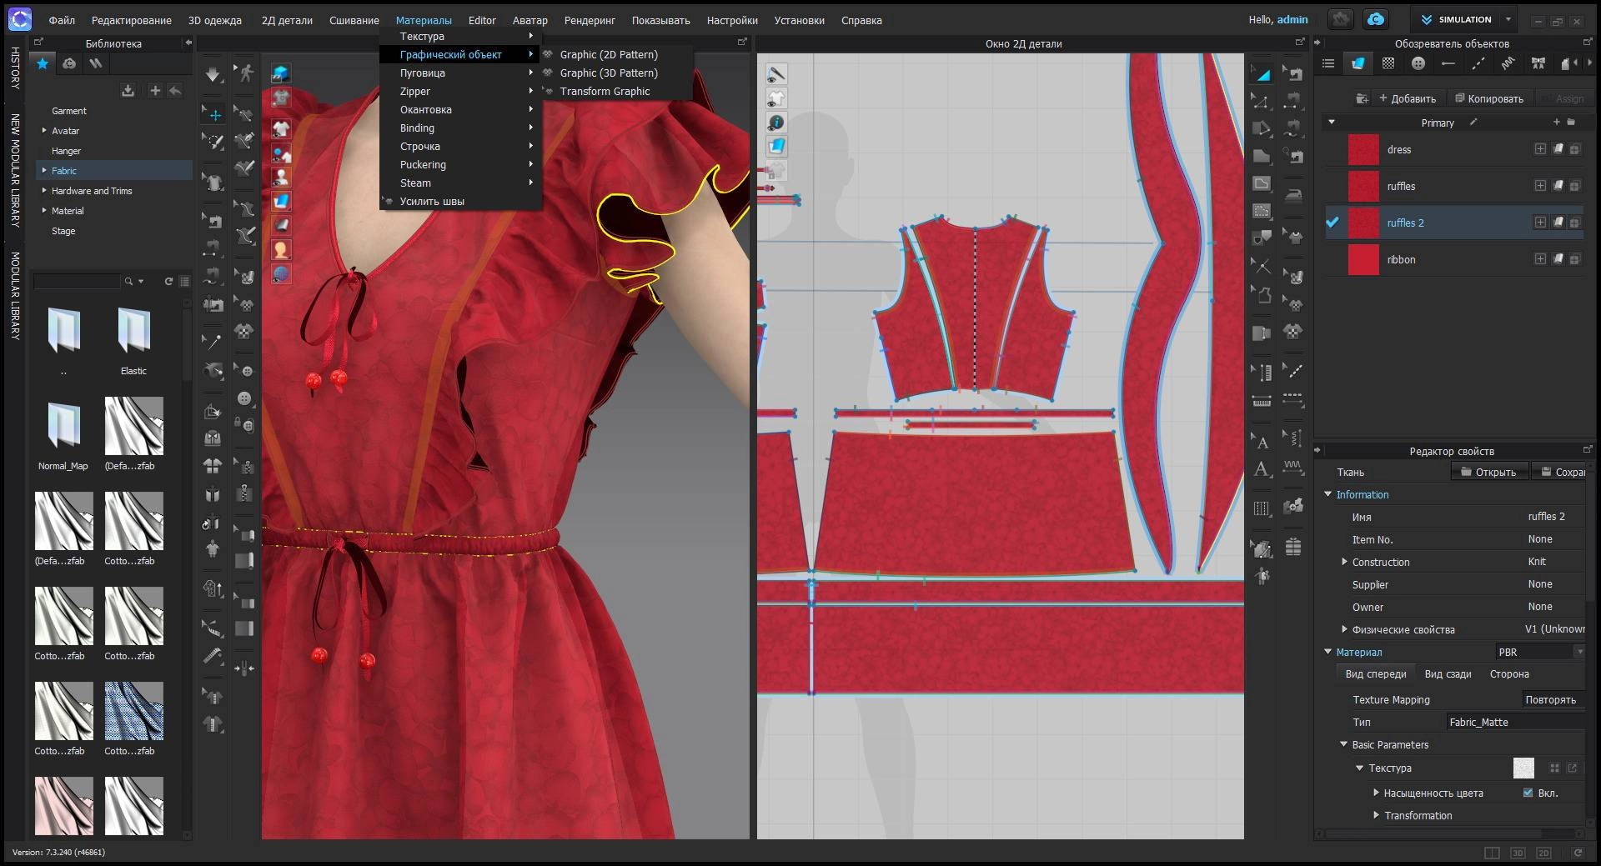This screenshot has height=866, width=1601.
Task: Click the search magnifier in Library
Action: pyautogui.click(x=128, y=282)
